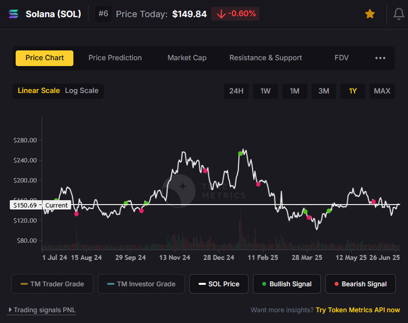
Task: Follow the Try Token Metrics API now link
Action: (x=358, y=310)
